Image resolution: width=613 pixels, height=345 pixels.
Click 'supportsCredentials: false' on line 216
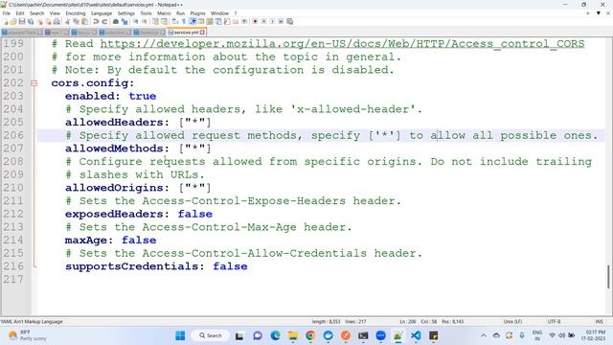click(x=156, y=266)
